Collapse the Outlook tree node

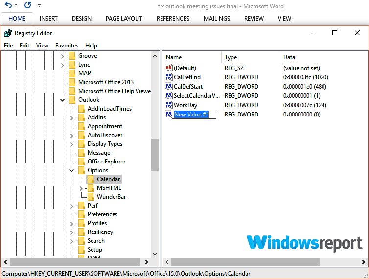click(x=62, y=100)
